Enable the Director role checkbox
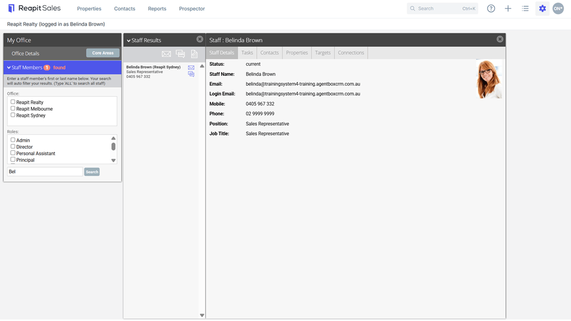This screenshot has height=321, width=571. coord(13,147)
